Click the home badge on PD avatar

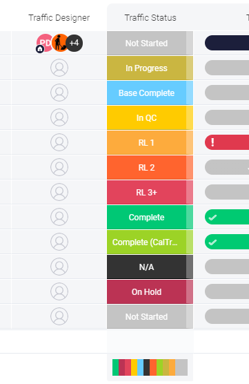pyautogui.click(x=40, y=49)
